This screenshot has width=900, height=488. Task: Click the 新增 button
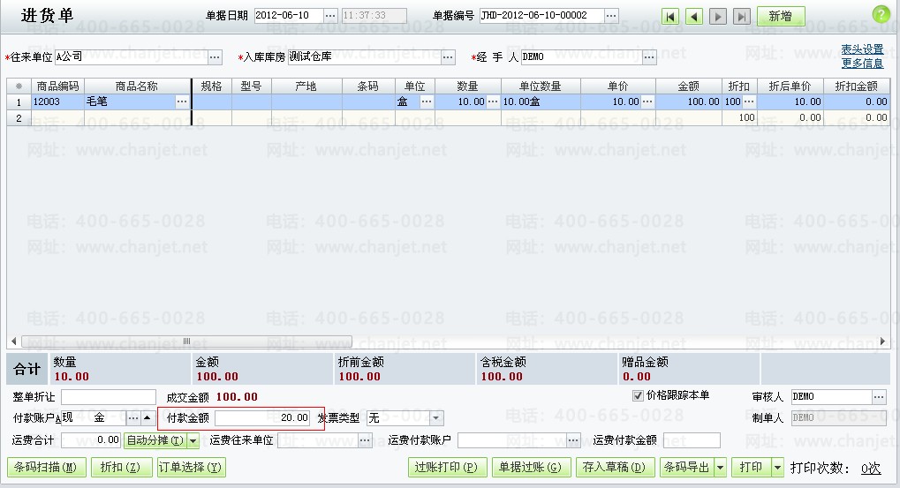pyautogui.click(x=780, y=17)
